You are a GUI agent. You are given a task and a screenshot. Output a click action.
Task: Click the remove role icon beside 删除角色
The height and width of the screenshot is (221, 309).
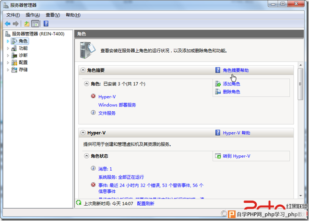[218, 92]
